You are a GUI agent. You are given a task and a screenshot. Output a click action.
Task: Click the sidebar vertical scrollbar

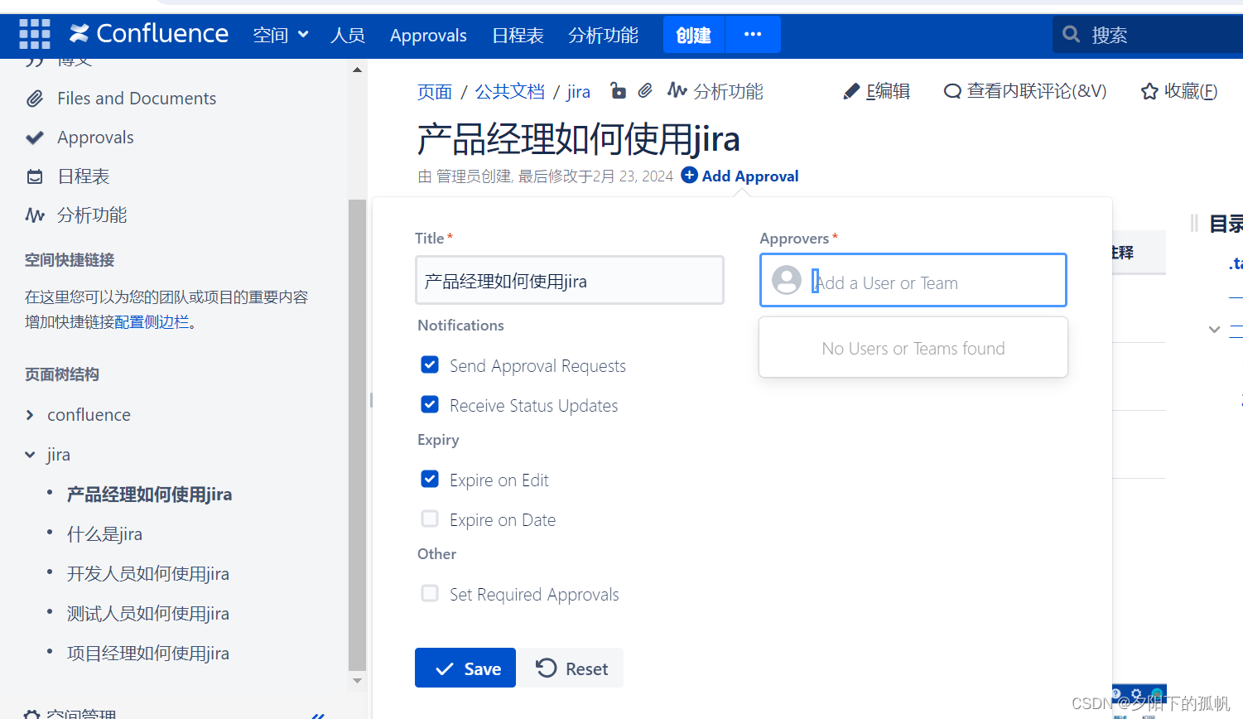[357, 435]
